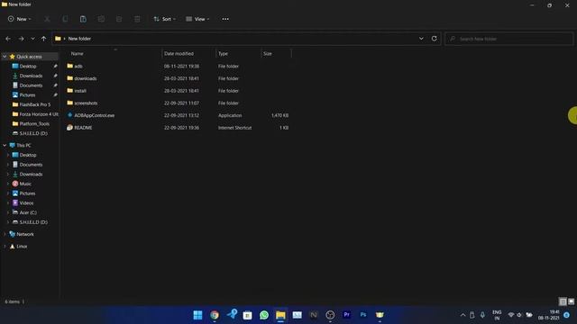This screenshot has width=577, height=324.
Task: Go back with the Back arrow
Action: click(8, 39)
